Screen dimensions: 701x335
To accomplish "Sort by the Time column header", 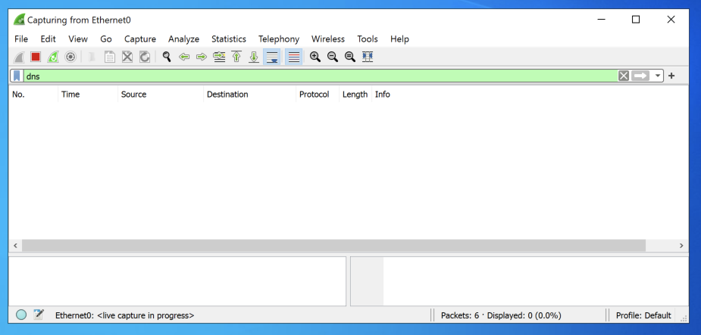I will 88,95.
